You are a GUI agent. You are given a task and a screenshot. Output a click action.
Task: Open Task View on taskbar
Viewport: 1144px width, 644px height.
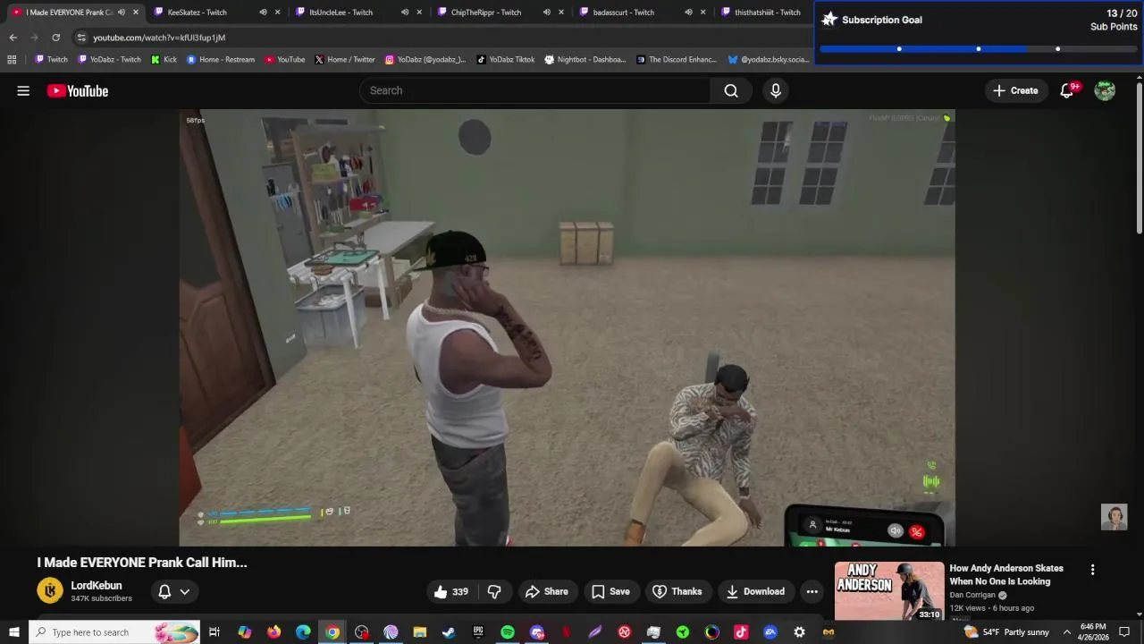point(214,632)
